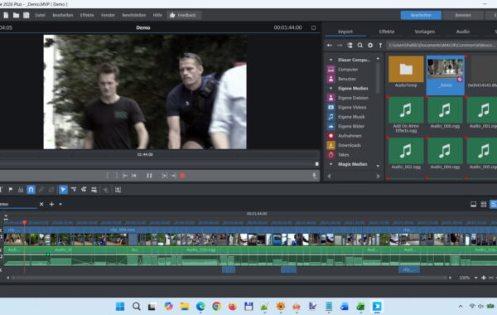Click the boxed toolbar icon at right end
Viewport: 497px width, 315px height.
pyautogui.click(x=118, y=190)
